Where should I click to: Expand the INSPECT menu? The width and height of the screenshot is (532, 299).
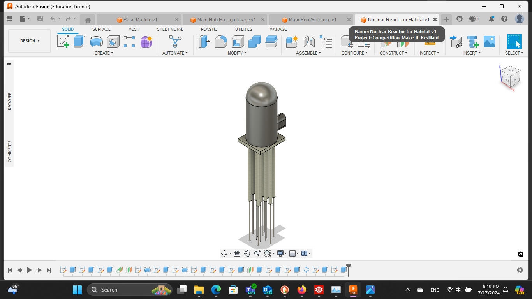(x=429, y=53)
